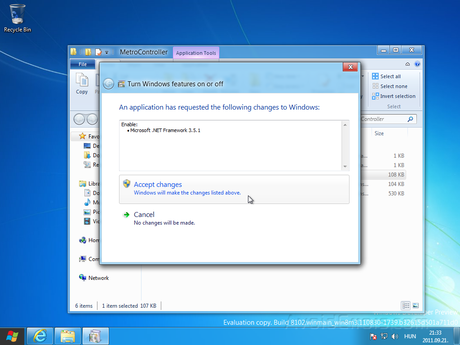Image resolution: width=460 pixels, height=345 pixels.
Task: Toggle the volume icon in system tray
Action: (395, 336)
